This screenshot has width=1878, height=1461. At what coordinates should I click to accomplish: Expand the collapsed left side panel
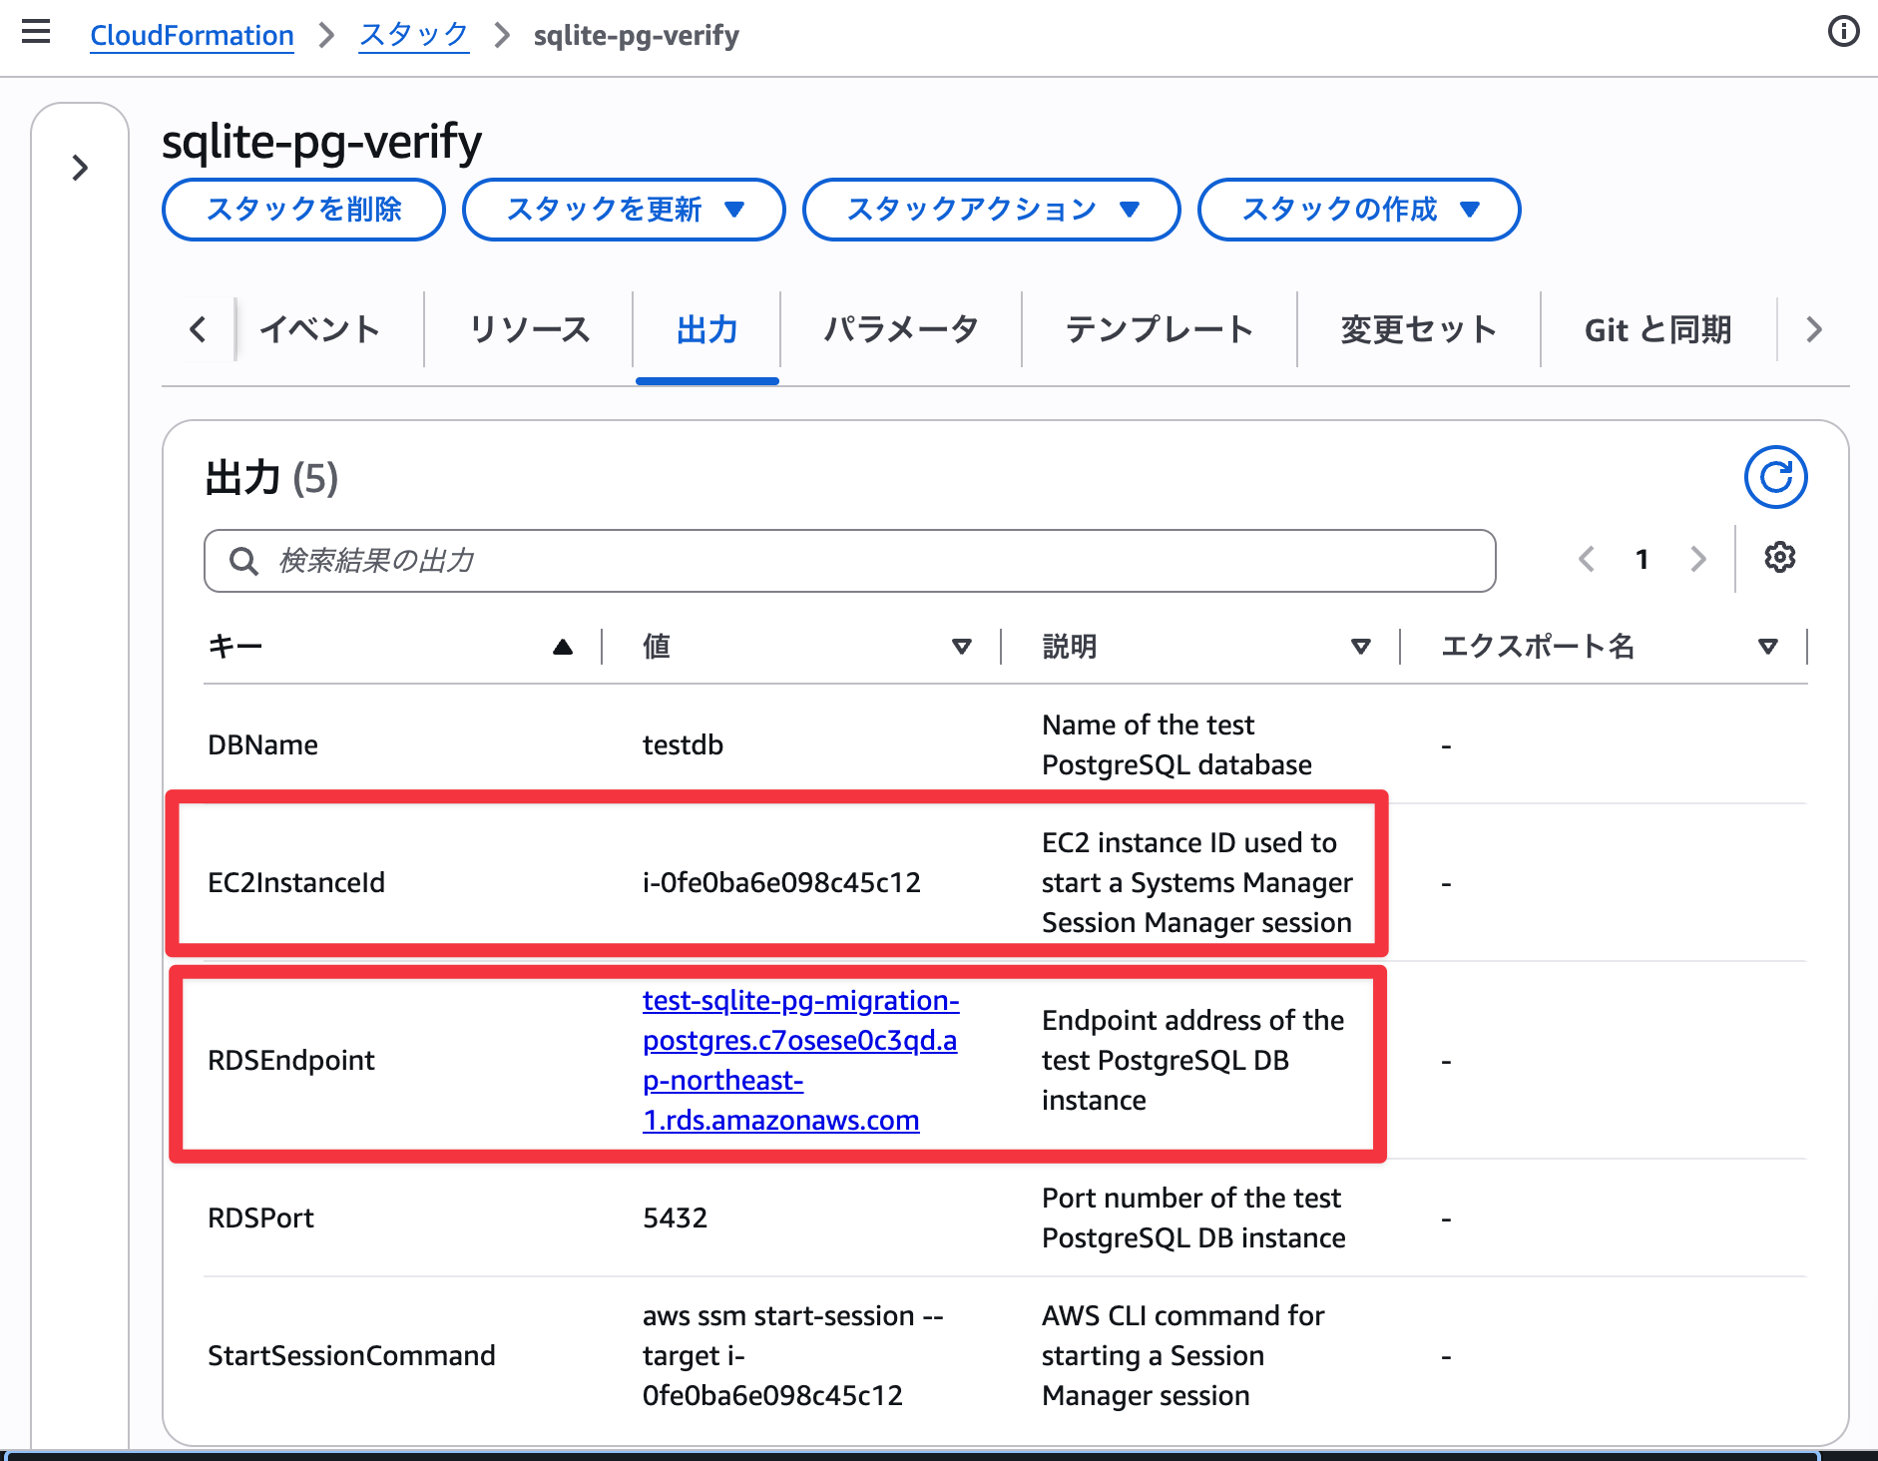point(80,168)
